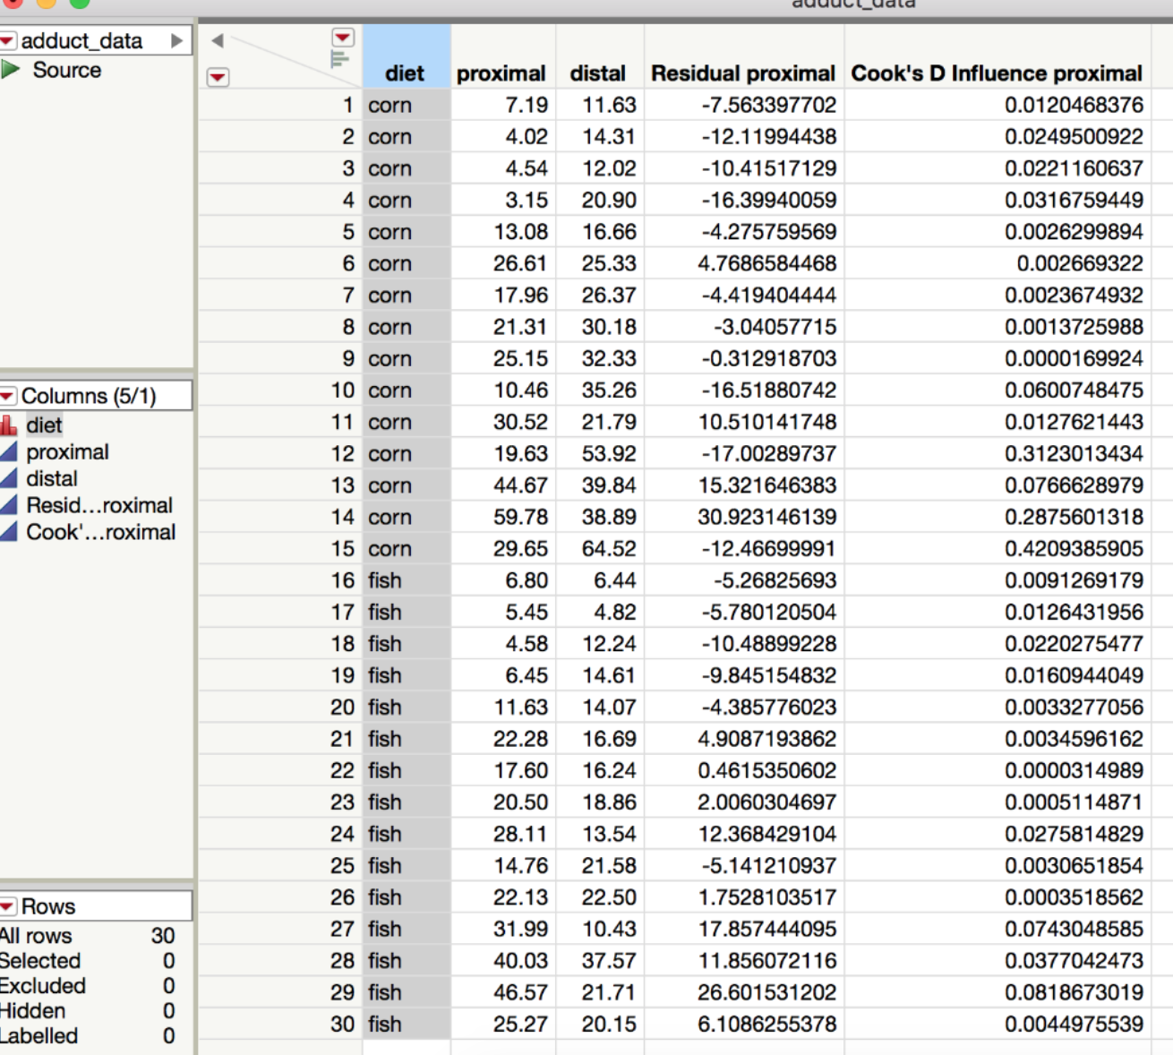This screenshot has width=1173, height=1055.
Task: Click the continuous icon beside Resid...roximal
Action: coord(9,505)
